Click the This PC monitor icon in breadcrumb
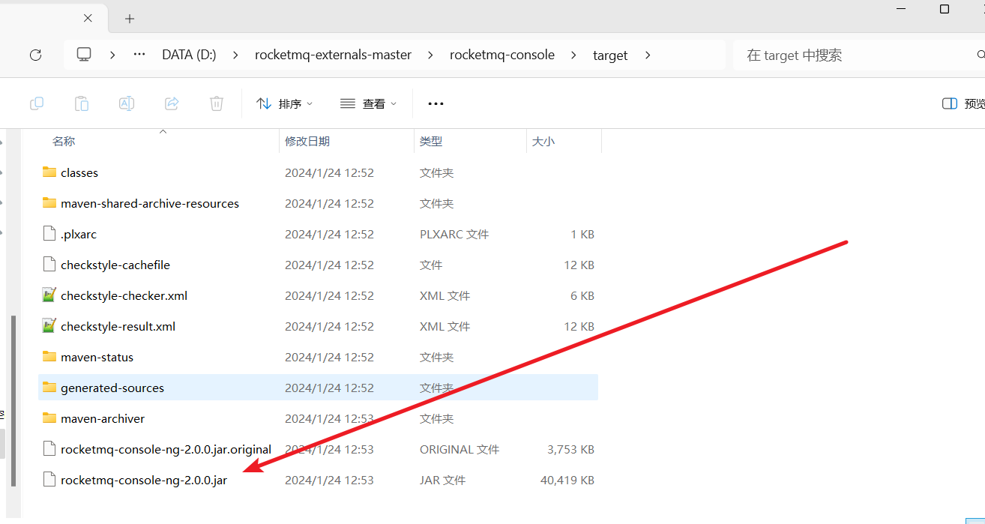 [x=84, y=55]
